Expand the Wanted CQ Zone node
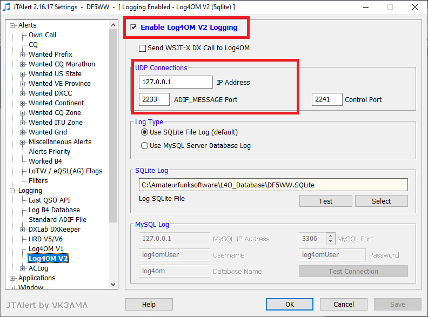This screenshot has height=317, width=428. (x=22, y=113)
